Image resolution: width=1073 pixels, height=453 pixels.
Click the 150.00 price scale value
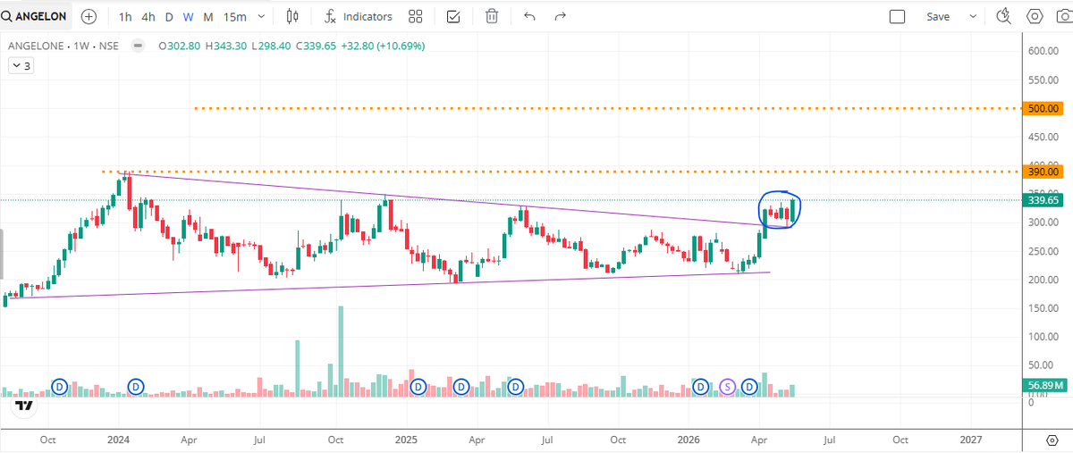tap(1043, 308)
